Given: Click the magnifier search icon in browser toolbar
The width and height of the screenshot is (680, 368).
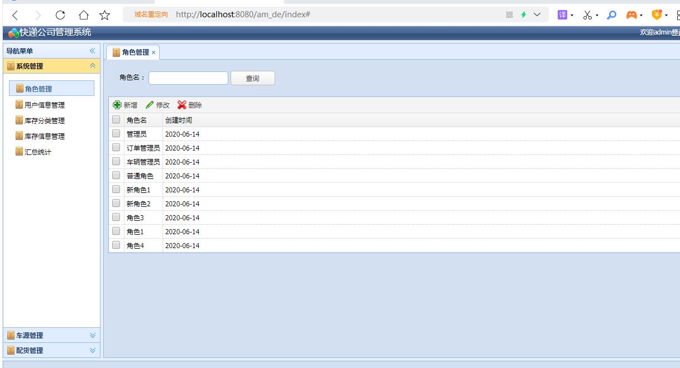Looking at the screenshot, I should (612, 15).
